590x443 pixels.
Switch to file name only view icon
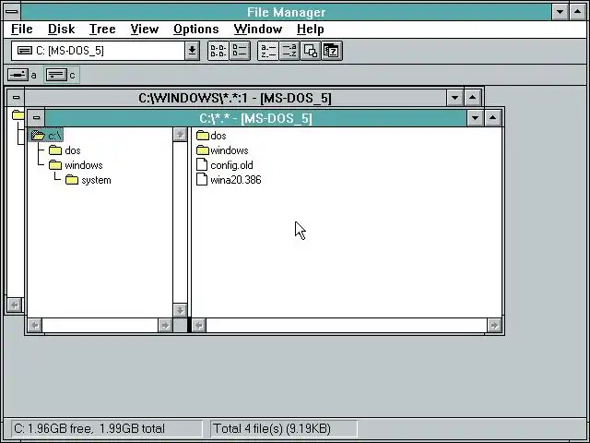point(218,51)
